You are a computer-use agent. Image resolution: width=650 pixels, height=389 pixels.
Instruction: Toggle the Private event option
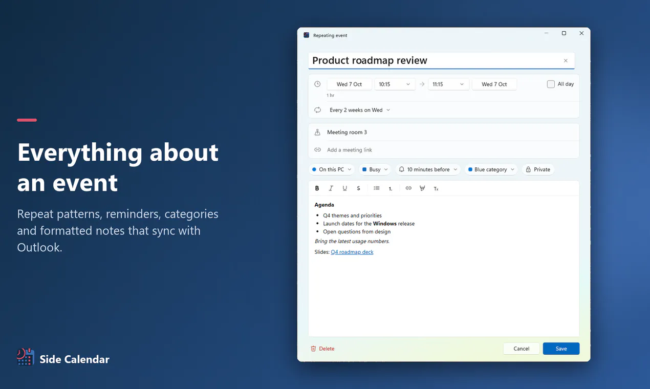538,169
